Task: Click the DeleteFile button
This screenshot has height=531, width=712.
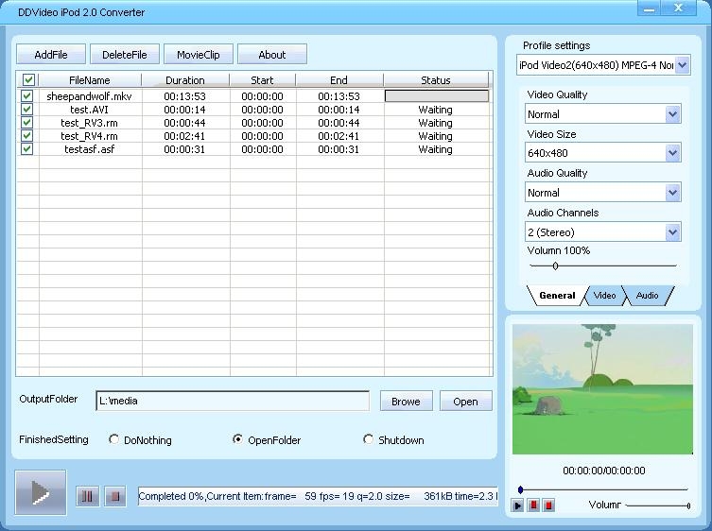Action: [125, 55]
